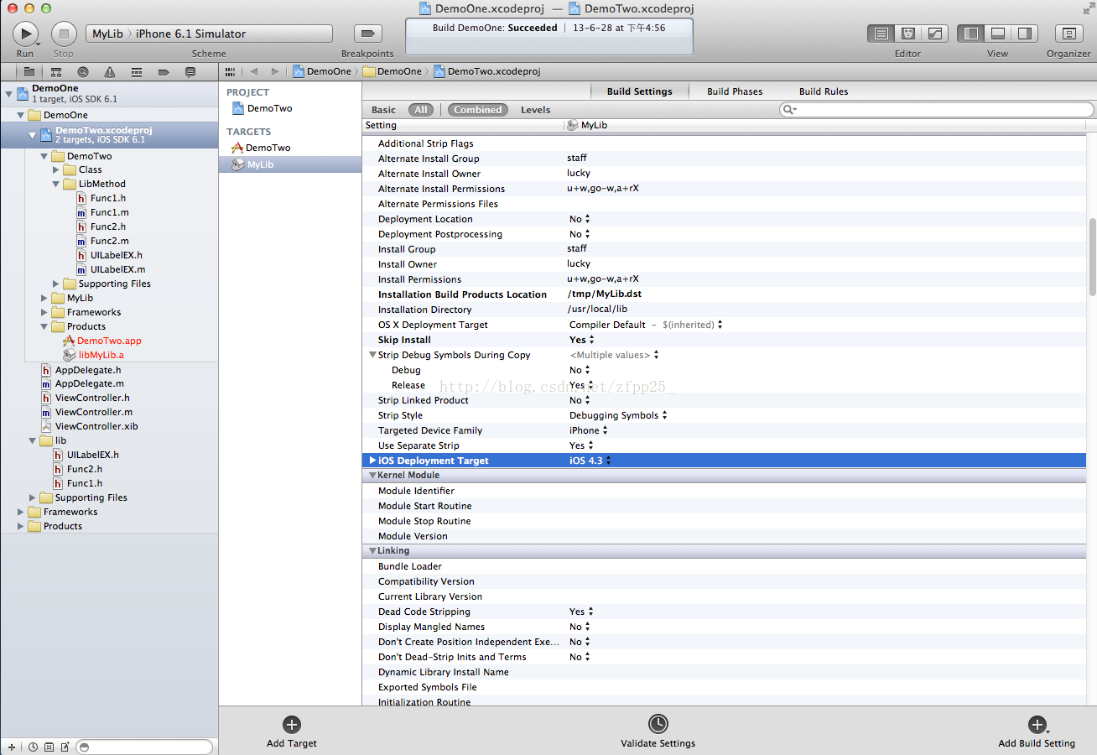This screenshot has height=755, width=1097.
Task: Toggle the Breakpoints button in toolbar
Action: click(x=367, y=33)
